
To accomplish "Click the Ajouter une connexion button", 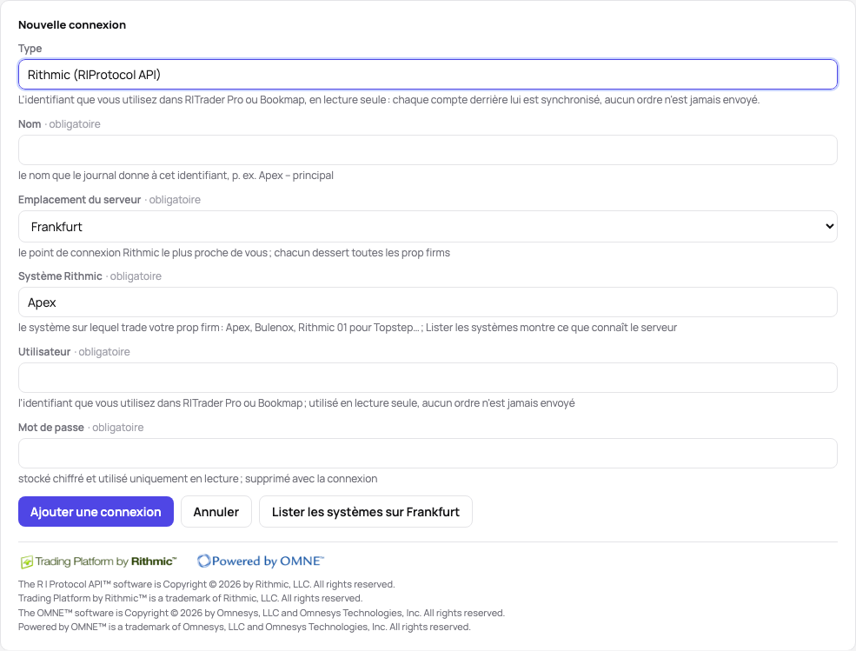I will tap(96, 512).
